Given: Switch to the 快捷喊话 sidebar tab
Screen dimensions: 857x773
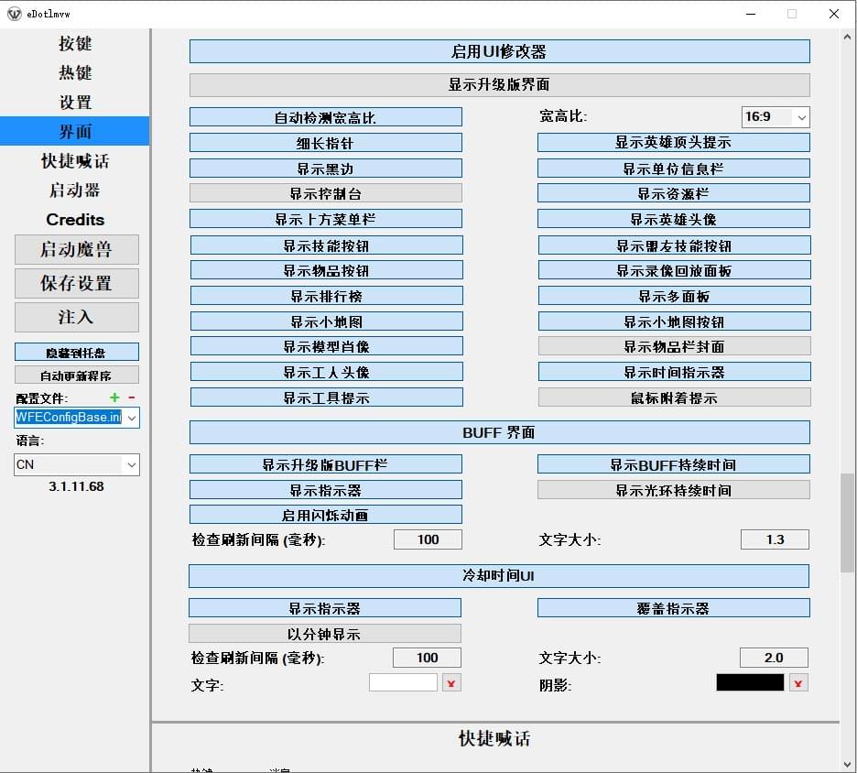Looking at the screenshot, I should click(75, 161).
